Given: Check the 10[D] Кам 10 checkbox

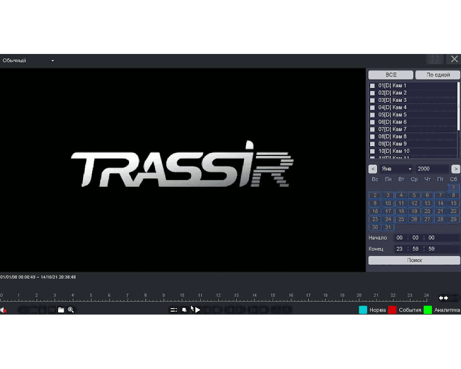Looking at the screenshot, I should pos(372,151).
